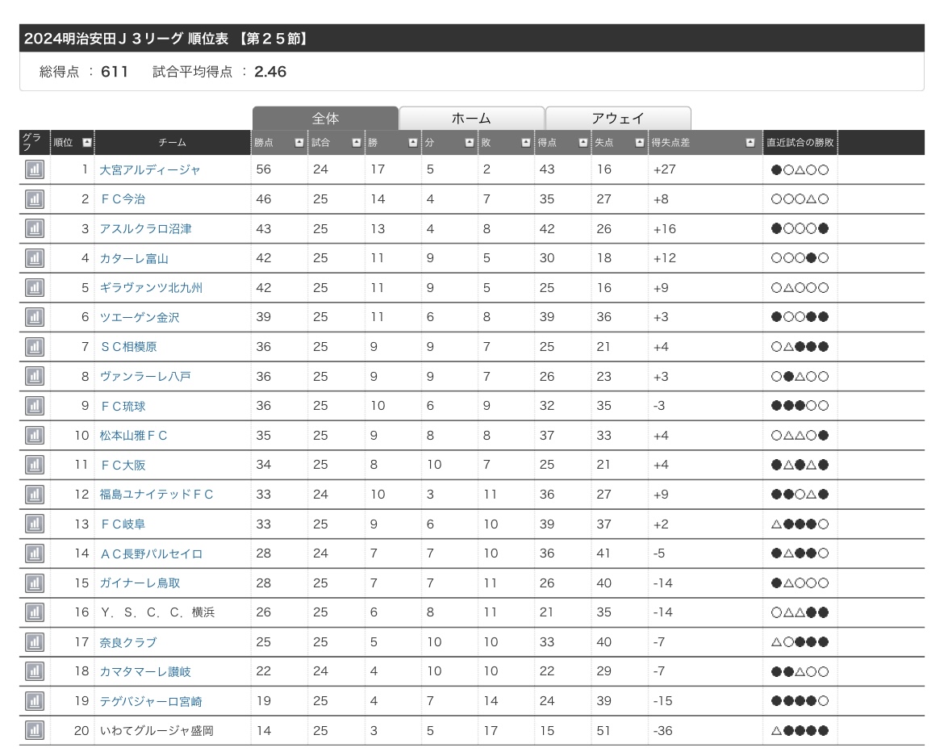Open graph icon for カマタマーレ讃岐 row

[35, 671]
